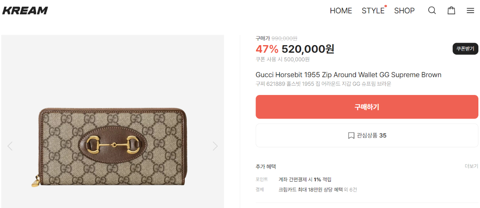Image resolution: width=480 pixels, height=208 pixels.
Task: Go to the HOME menu item
Action: [x=341, y=11]
